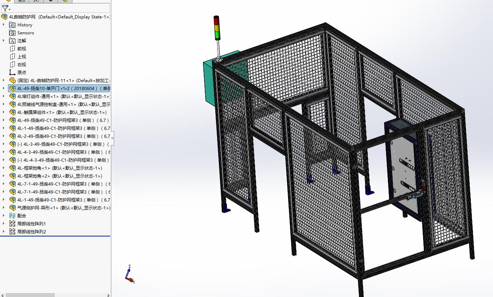This screenshot has width=493, height=297.
Task: Expand the 4L-49-扬柴10-单开门 component
Action: [4, 89]
